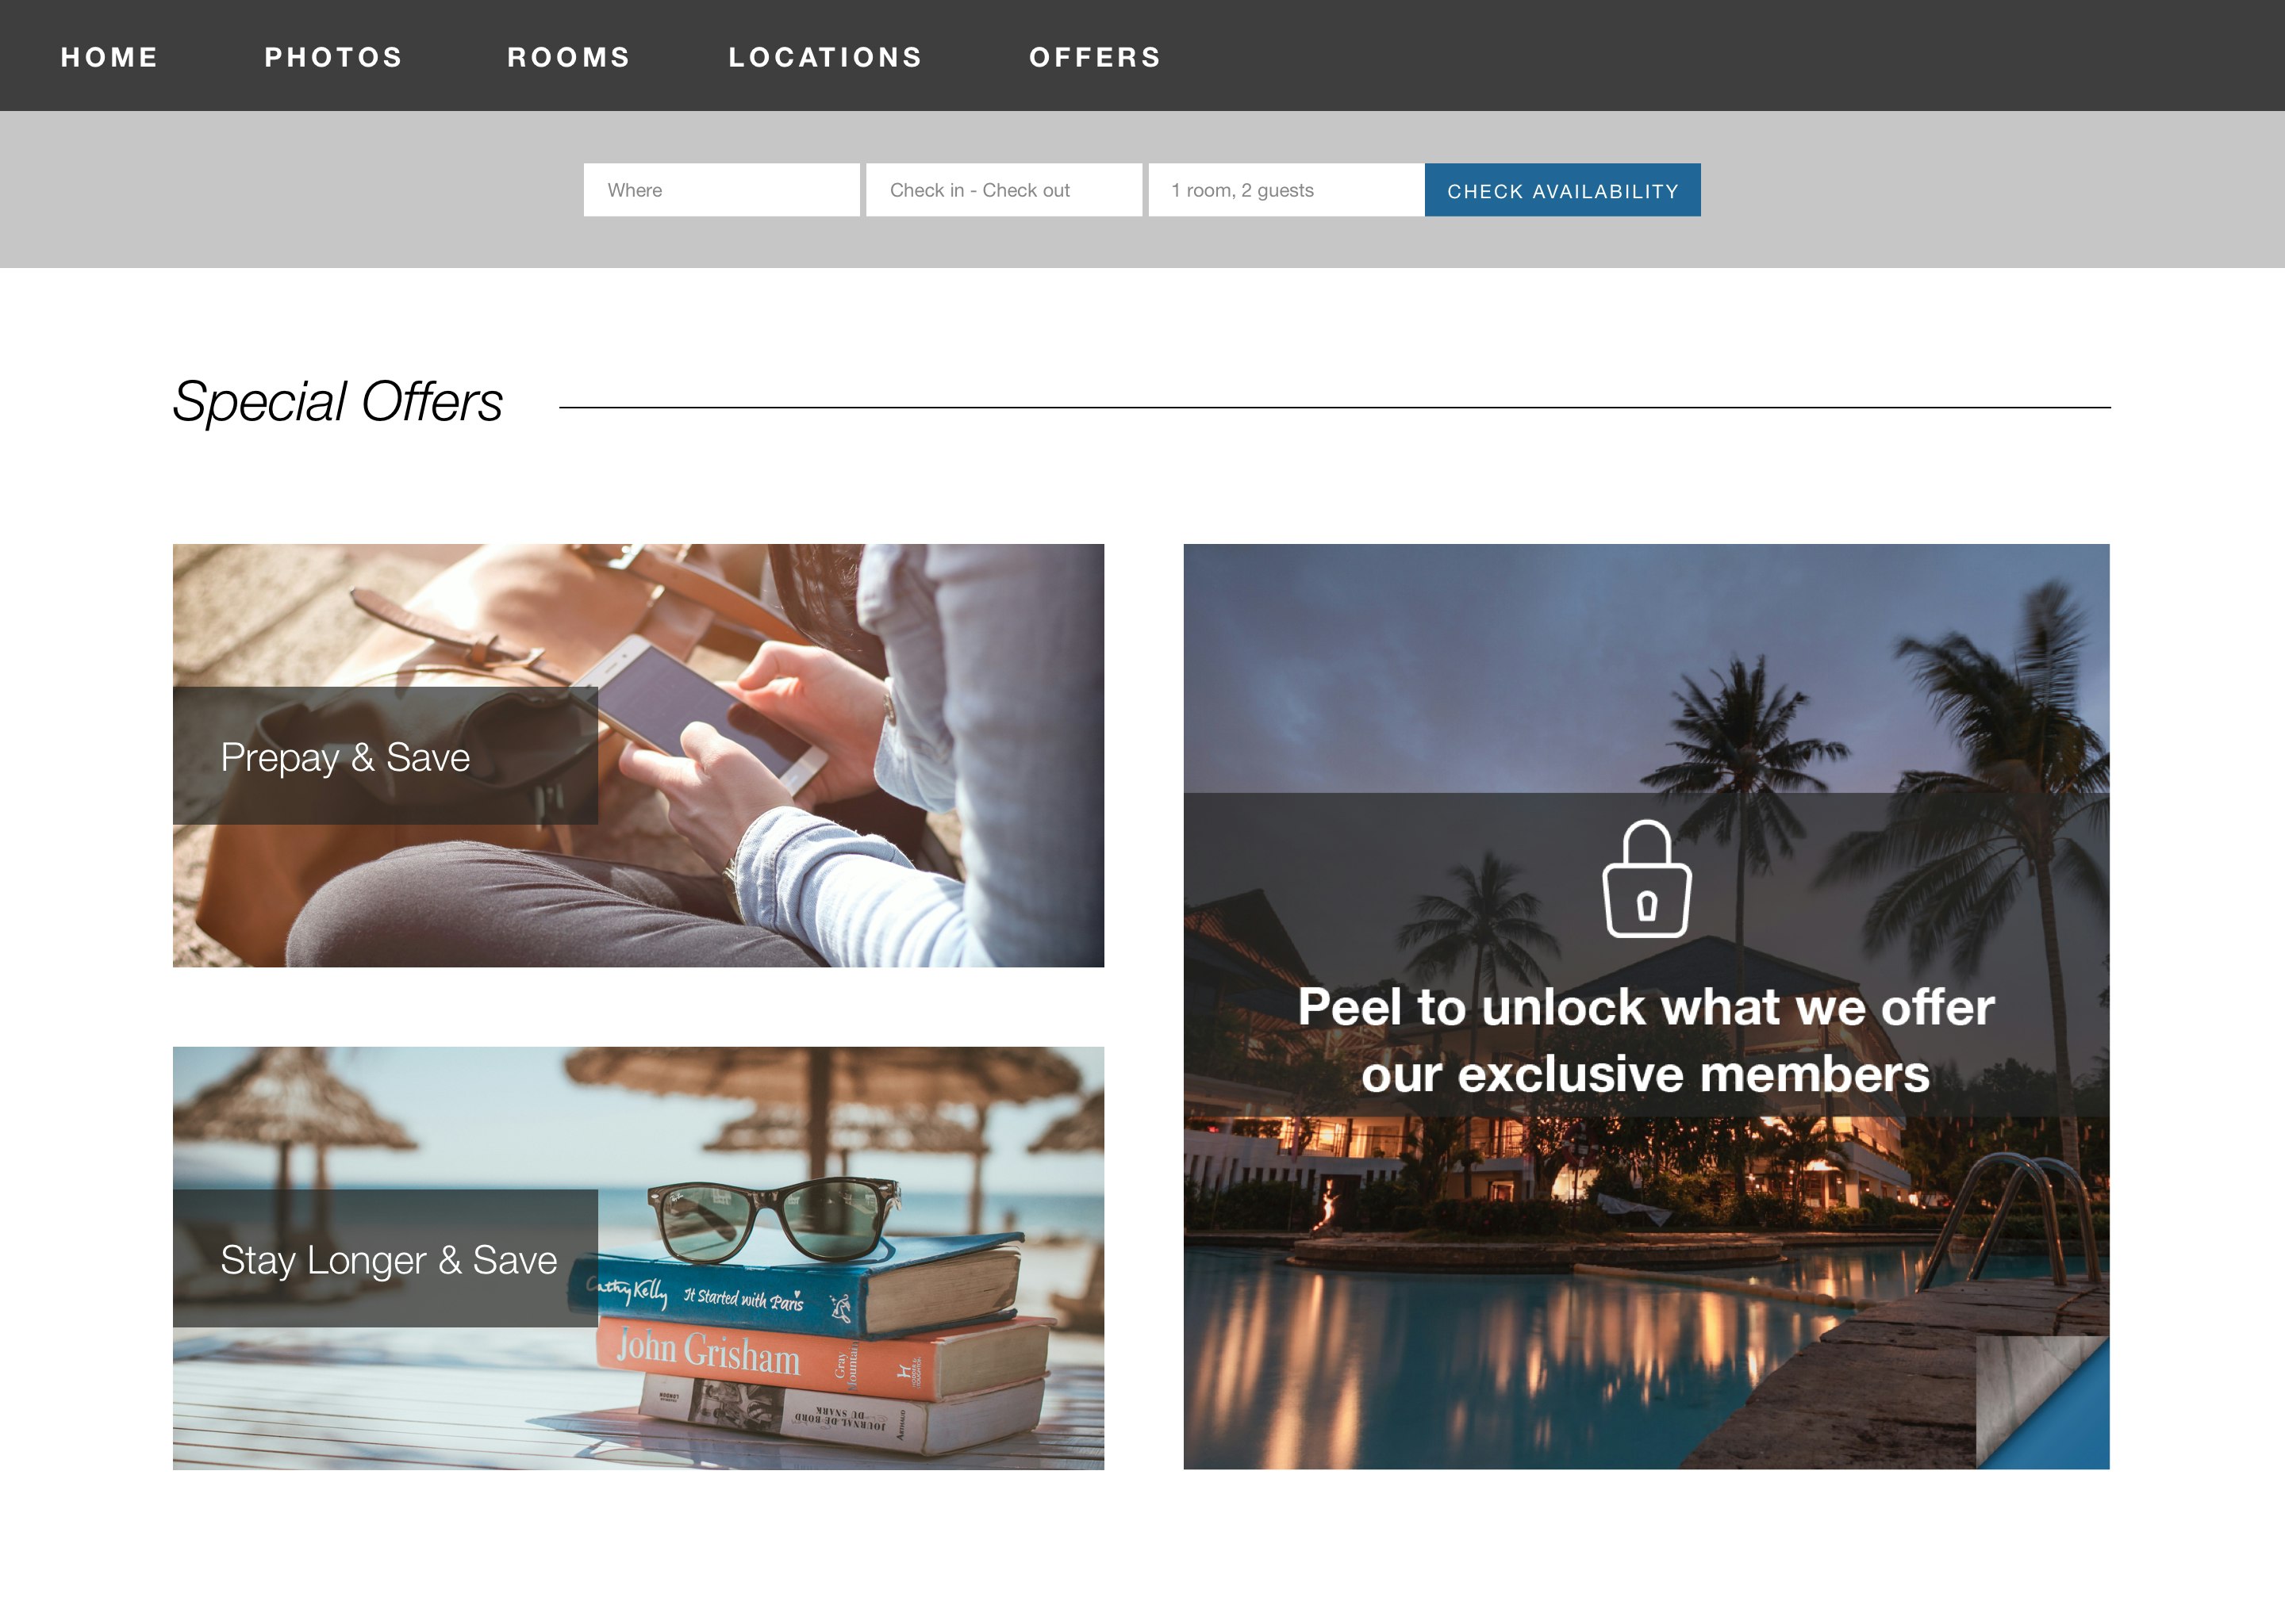Click the Special Offers heading
Image resolution: width=2285 pixels, height=1624 pixels.
(337, 401)
